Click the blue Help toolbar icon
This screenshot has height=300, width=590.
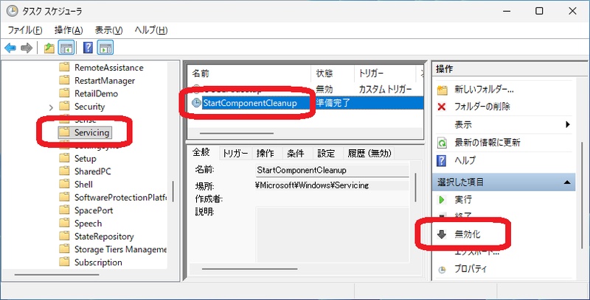[88, 48]
